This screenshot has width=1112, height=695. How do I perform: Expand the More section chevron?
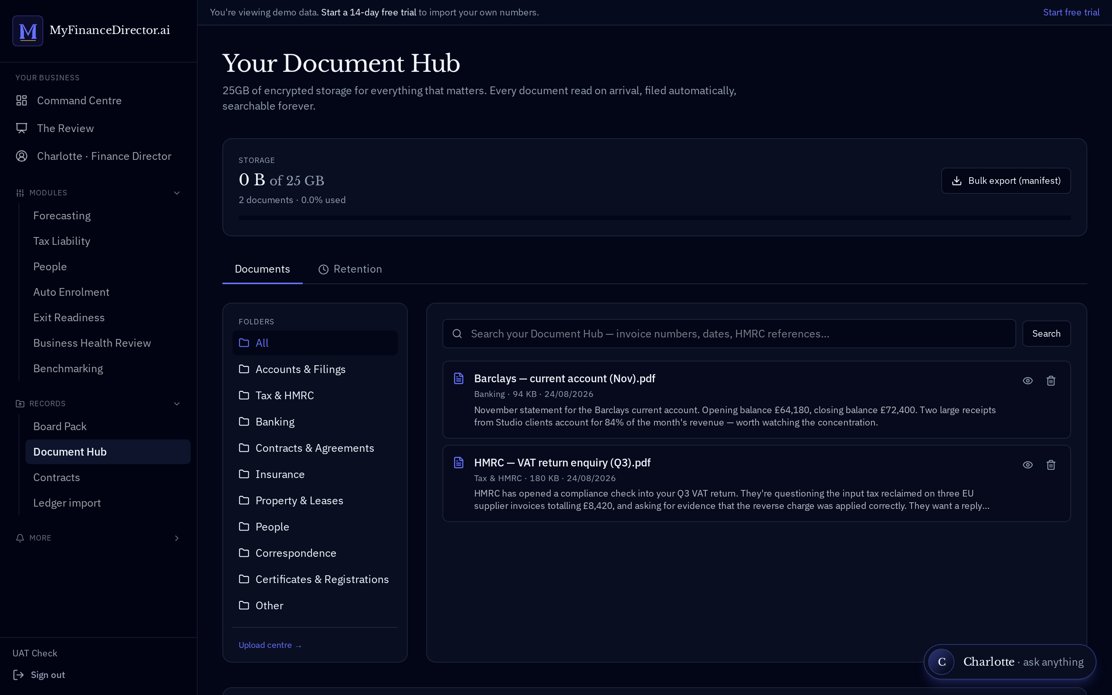pos(177,538)
